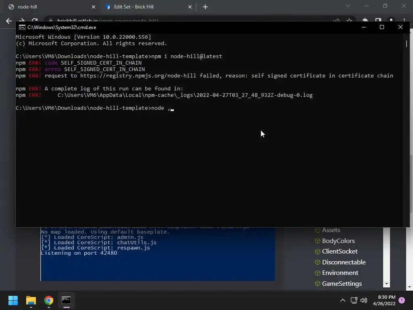The height and width of the screenshot is (310, 413).
Task: Minimize the cmd.exe window
Action: click(x=364, y=27)
